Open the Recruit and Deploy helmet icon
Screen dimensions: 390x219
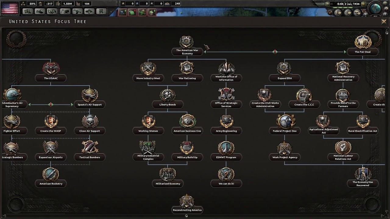(89, 12)
